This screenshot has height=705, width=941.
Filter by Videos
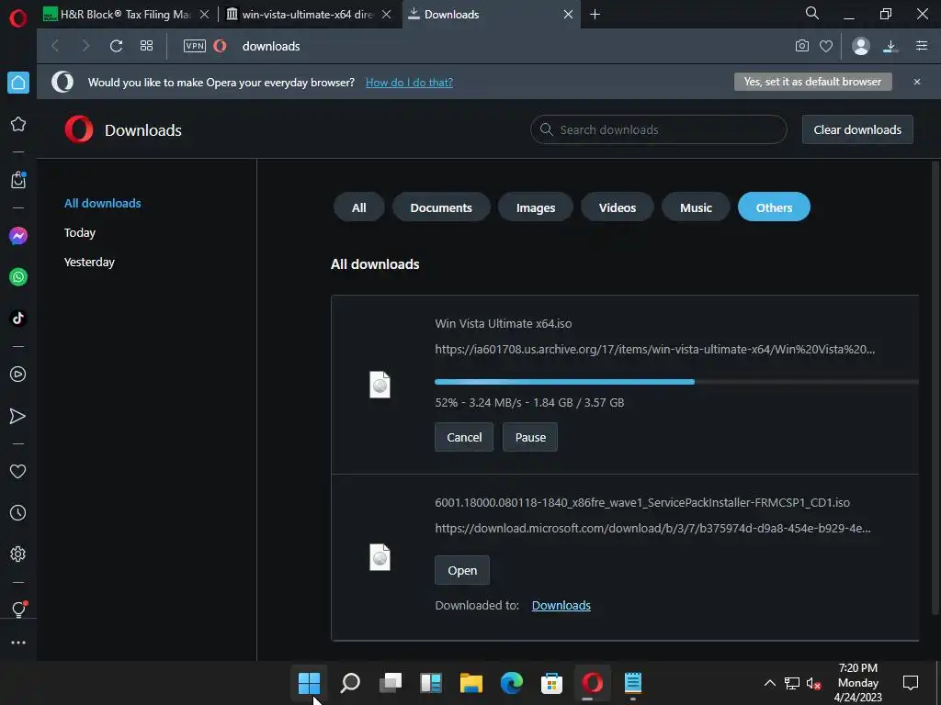[617, 207]
